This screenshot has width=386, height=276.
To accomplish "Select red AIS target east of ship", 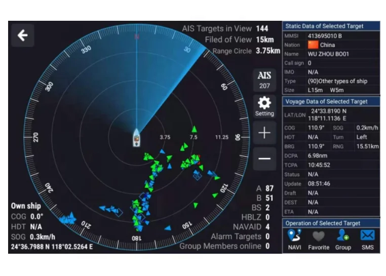I will point(199,159).
